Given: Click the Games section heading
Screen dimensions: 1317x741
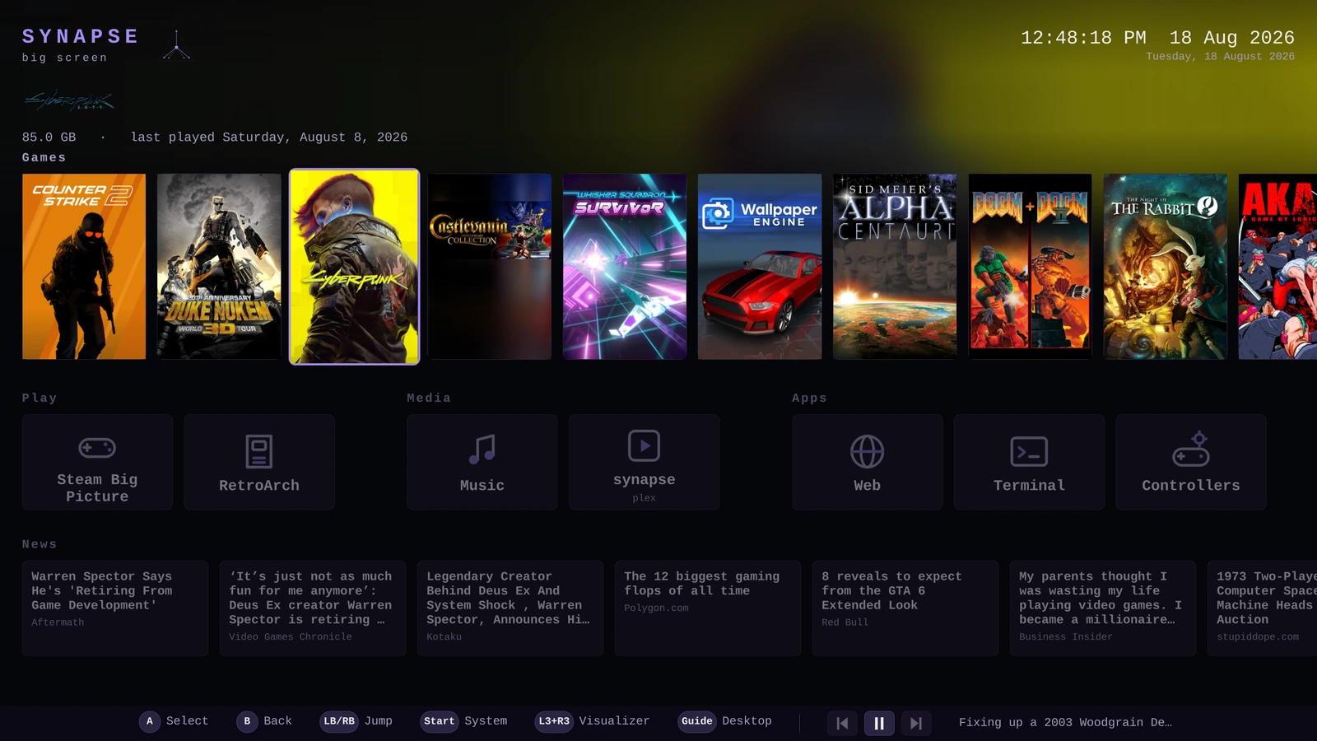Looking at the screenshot, I should click(44, 158).
